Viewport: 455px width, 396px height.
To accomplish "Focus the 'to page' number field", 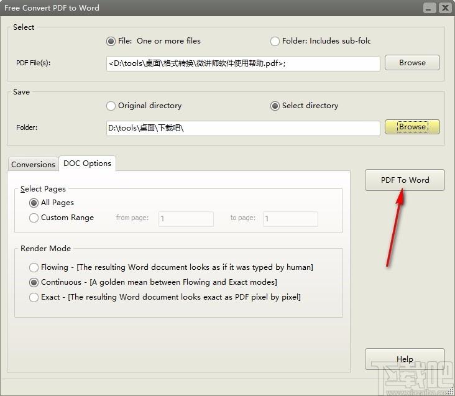I will click(x=290, y=219).
